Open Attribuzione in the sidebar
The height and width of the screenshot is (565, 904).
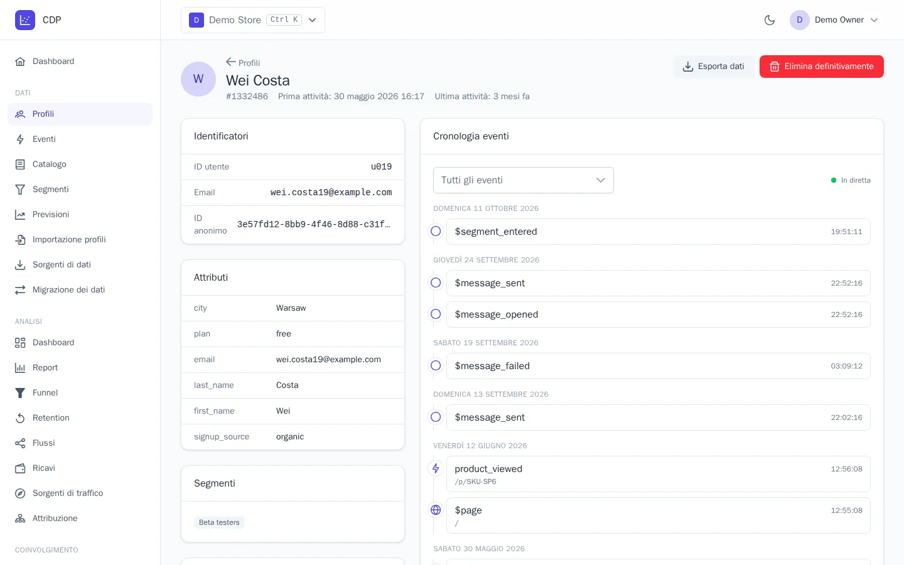click(x=80, y=519)
